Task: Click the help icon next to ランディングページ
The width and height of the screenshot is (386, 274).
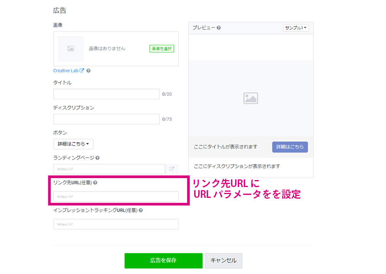Action: click(98, 158)
